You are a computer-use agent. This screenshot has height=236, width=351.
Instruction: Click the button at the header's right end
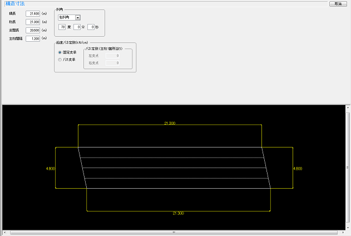338,4
